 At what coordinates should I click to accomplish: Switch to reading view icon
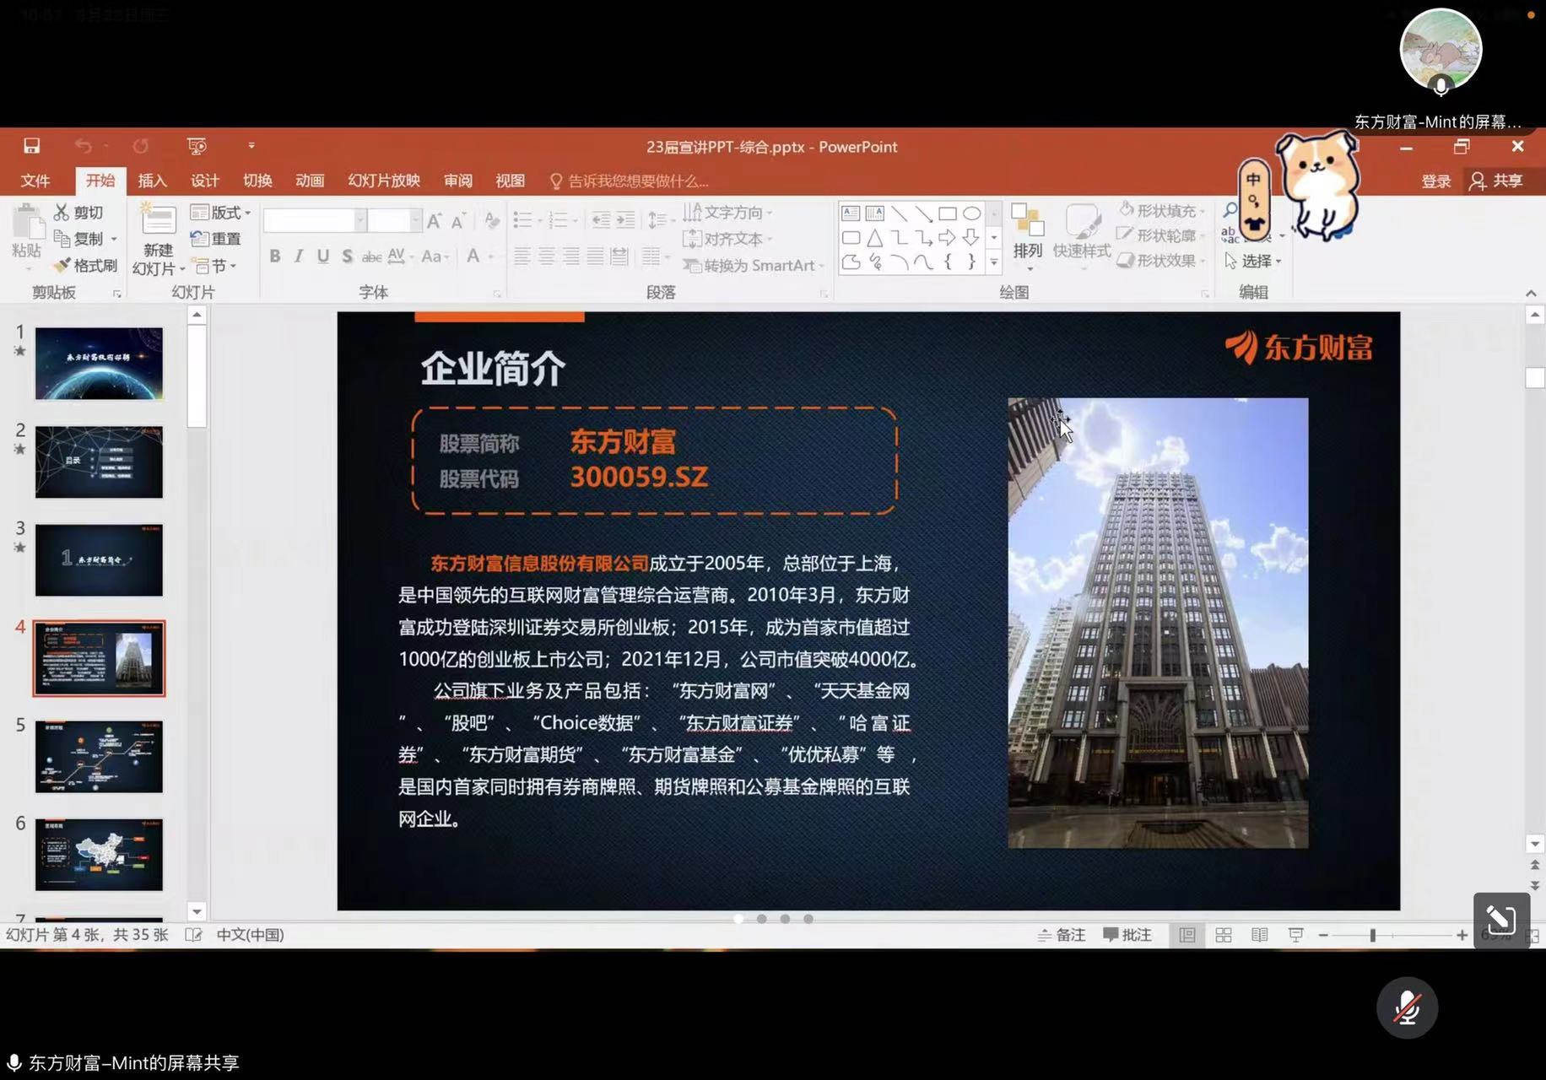point(1259,935)
